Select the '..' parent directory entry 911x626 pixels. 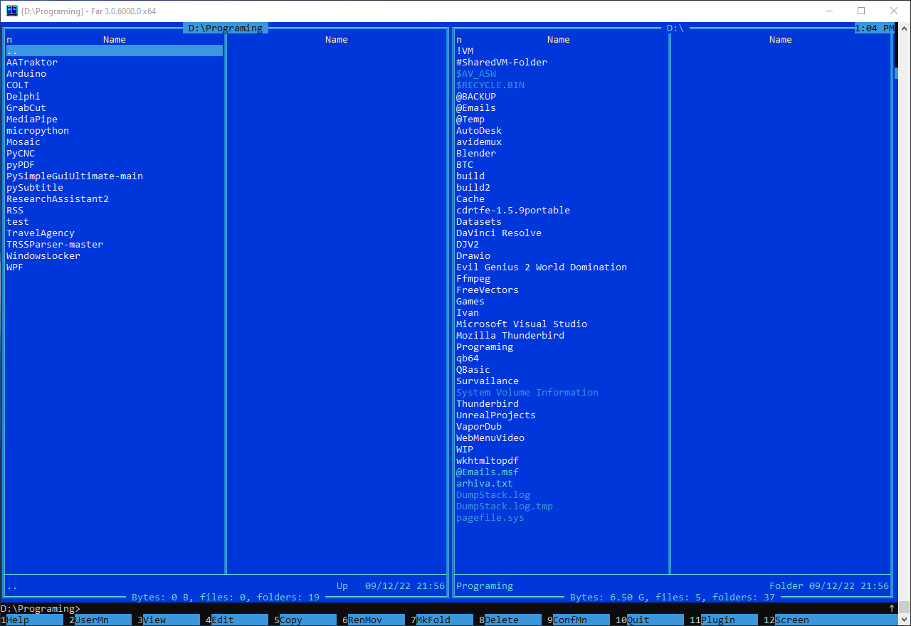(x=115, y=51)
